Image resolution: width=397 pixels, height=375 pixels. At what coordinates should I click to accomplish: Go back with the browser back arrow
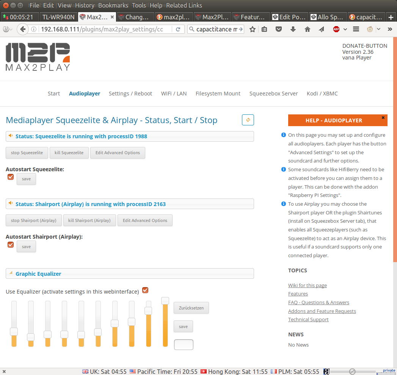click(22, 29)
